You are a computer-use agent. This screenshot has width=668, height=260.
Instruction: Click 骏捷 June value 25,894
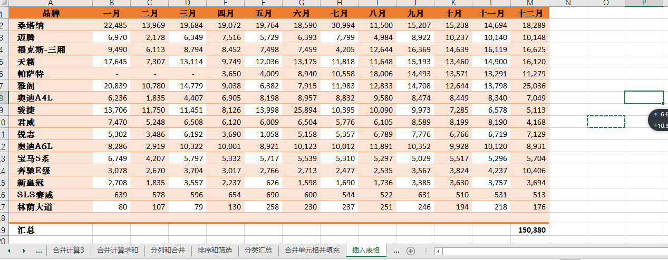[302, 110]
